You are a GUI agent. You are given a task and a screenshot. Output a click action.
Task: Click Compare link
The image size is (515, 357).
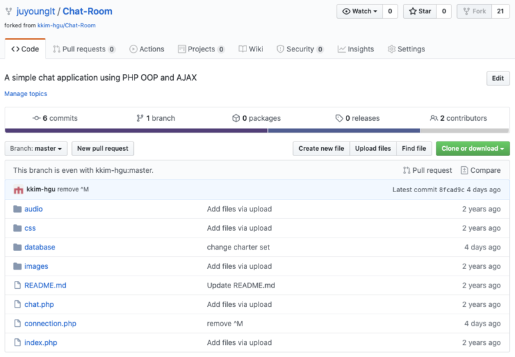(481, 170)
